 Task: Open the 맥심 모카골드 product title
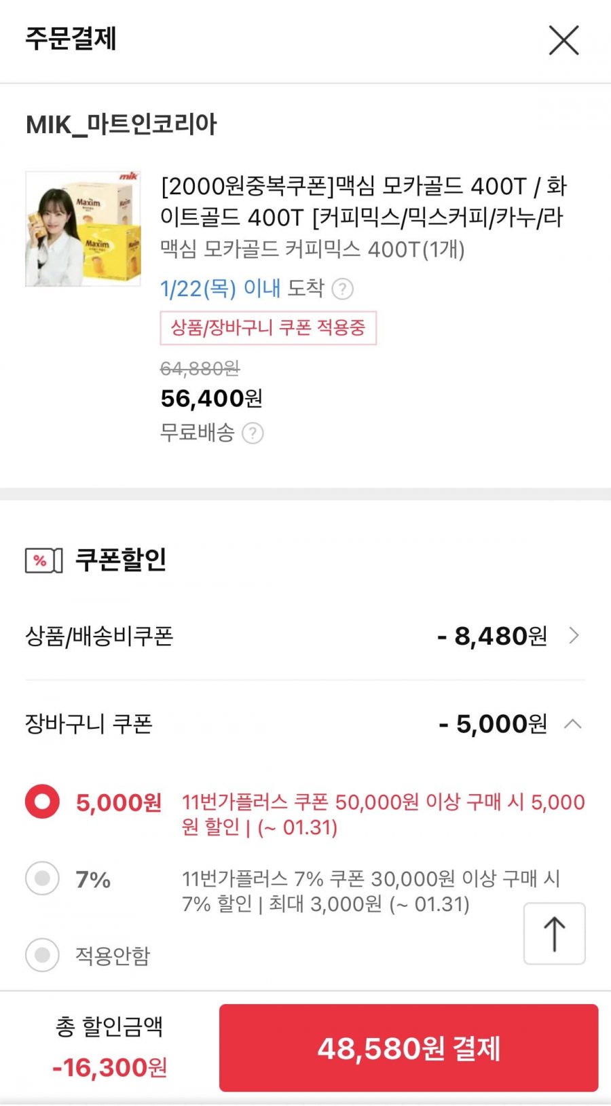click(363, 201)
